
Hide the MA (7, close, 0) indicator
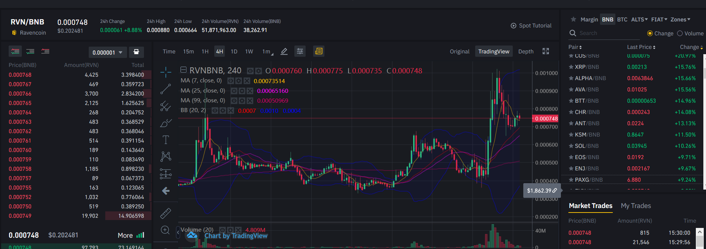click(x=231, y=81)
